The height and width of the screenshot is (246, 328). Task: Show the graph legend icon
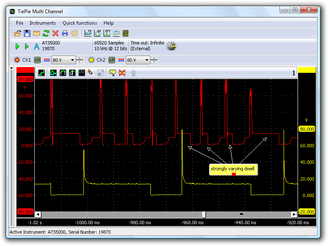pyautogui.click(x=81, y=73)
